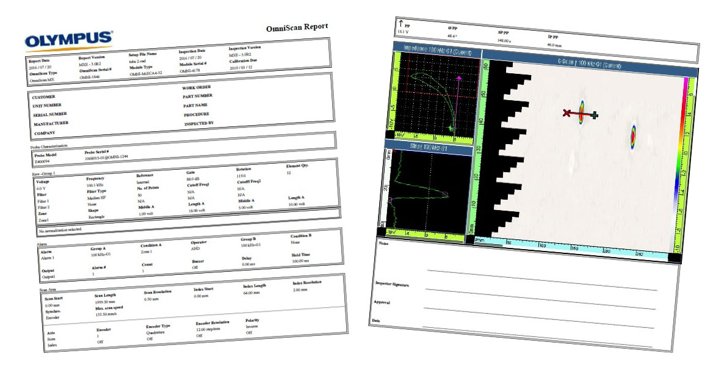Click the teal plus cursor marker on C-Scan
The height and width of the screenshot is (367, 724).
pyautogui.click(x=595, y=115)
